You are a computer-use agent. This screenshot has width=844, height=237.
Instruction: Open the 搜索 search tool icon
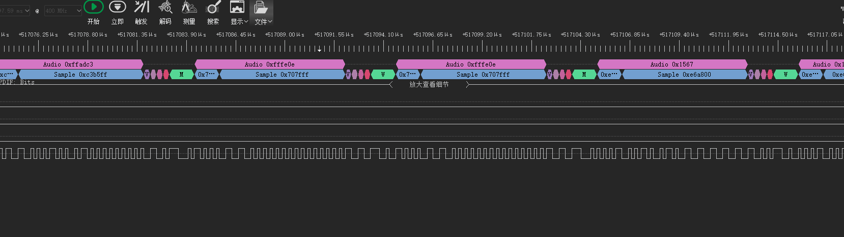213,7
